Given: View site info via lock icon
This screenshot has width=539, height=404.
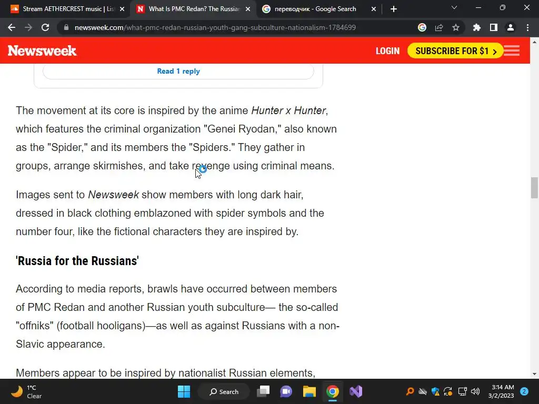Looking at the screenshot, I should pyautogui.click(x=66, y=27).
